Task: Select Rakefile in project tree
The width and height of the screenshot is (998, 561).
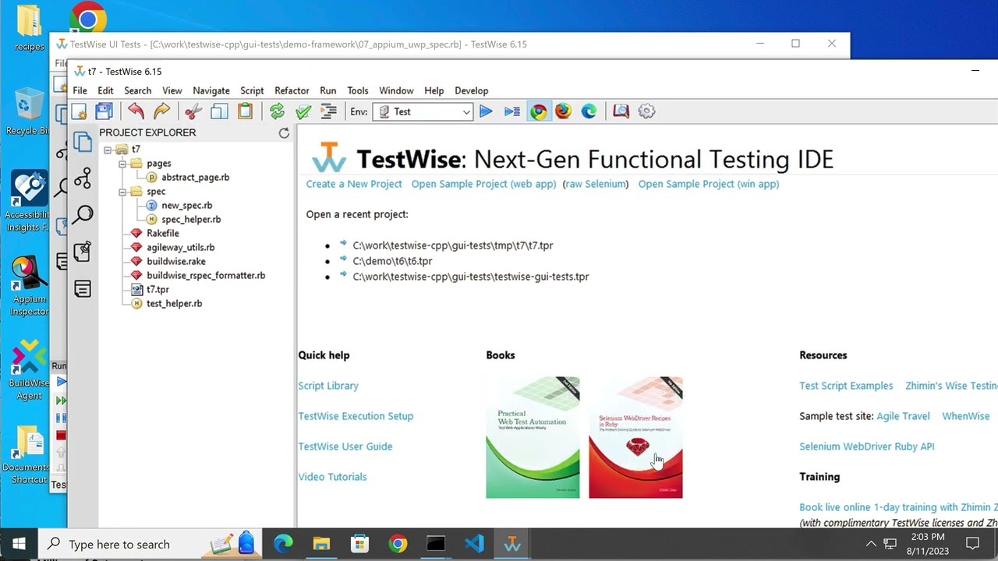Action: [x=162, y=234]
